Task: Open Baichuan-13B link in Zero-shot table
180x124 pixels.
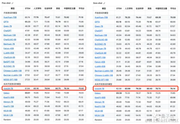Action: [101, 35]
